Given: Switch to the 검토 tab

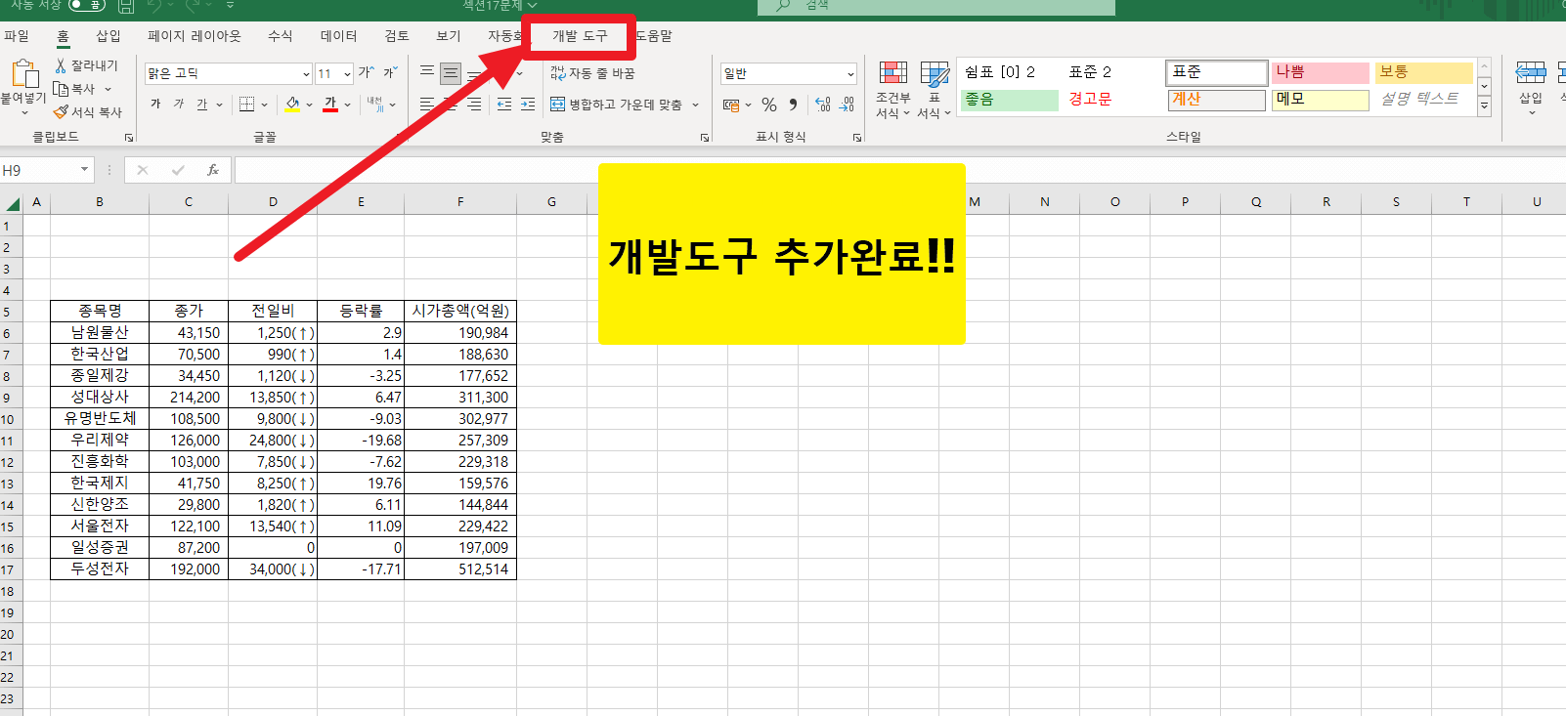Looking at the screenshot, I should 397,36.
